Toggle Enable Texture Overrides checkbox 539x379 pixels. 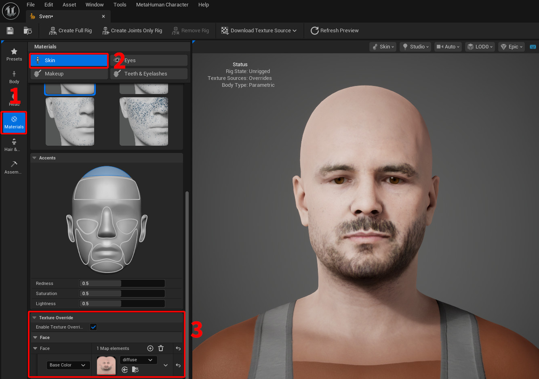click(93, 327)
